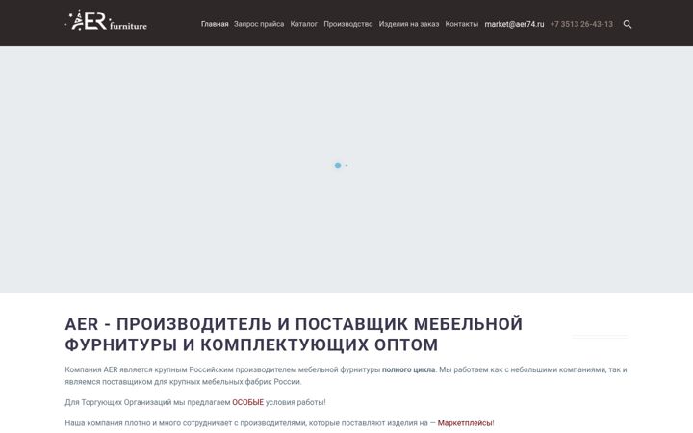
Task: Open Изделия на заказ page
Action: [409, 24]
